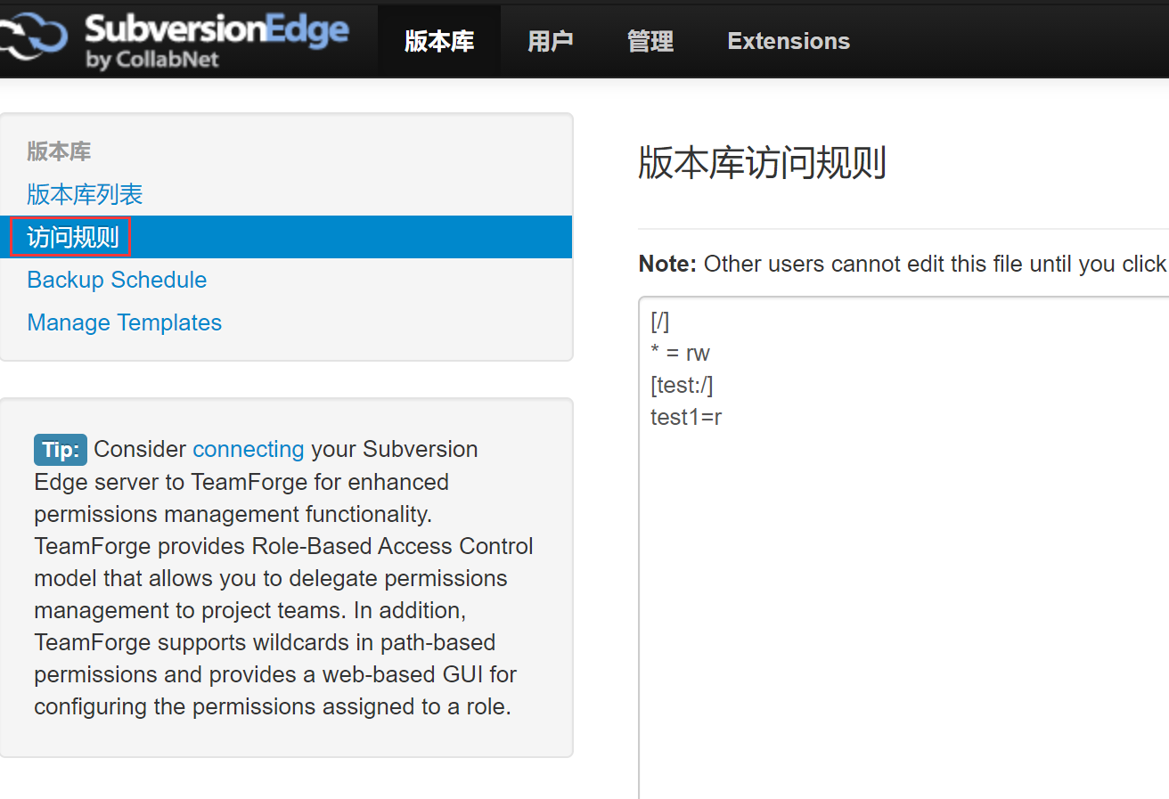Follow the 'connecting' link in the tip

tap(249, 449)
